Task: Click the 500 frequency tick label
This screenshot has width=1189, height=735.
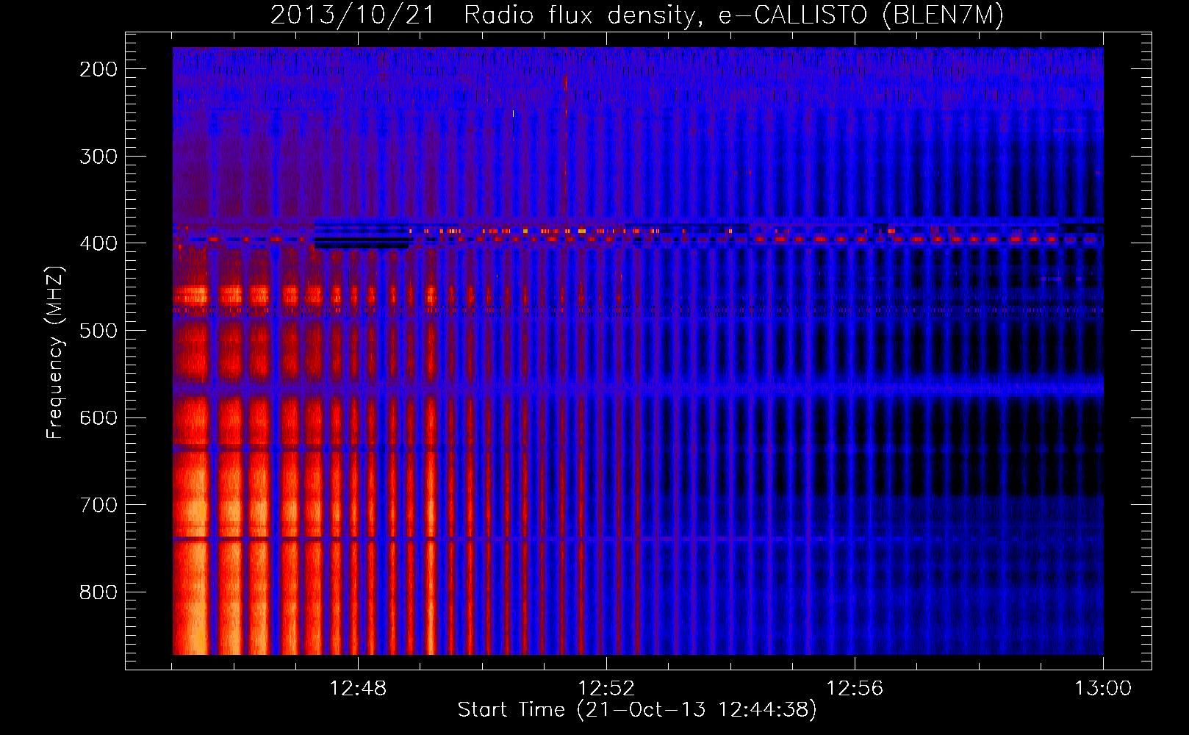Action: (x=98, y=331)
